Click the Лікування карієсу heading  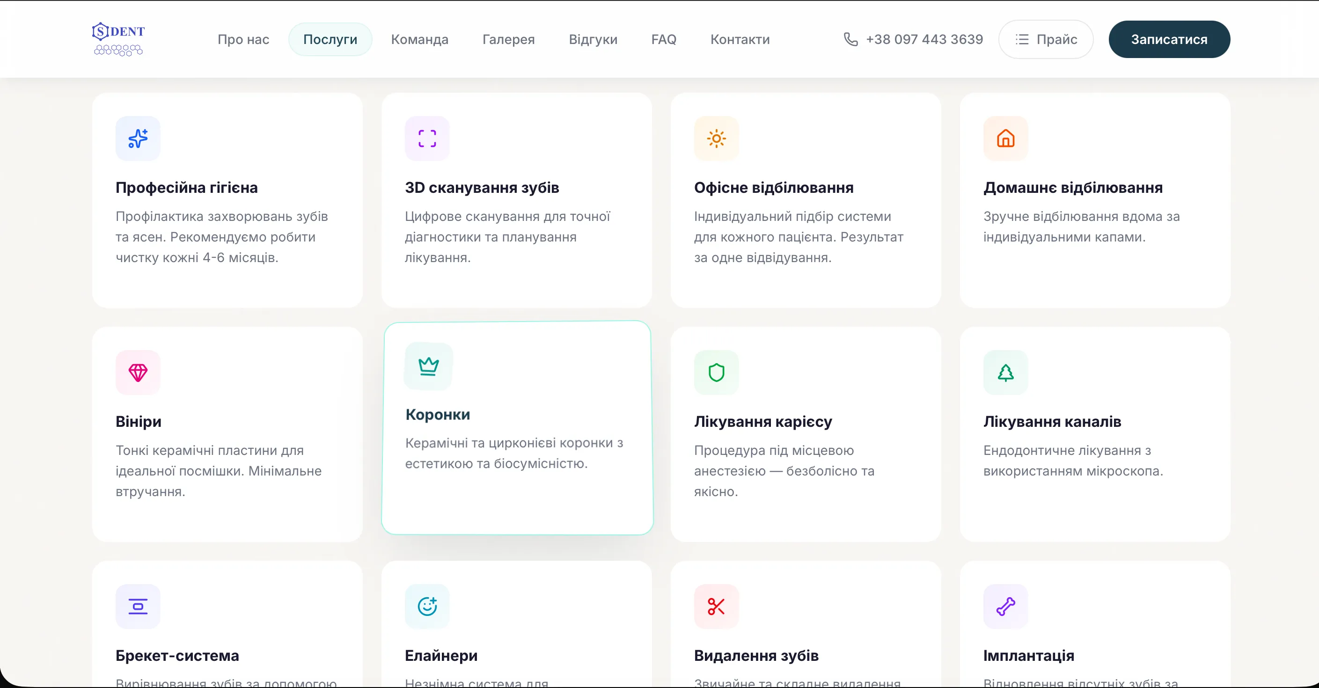point(763,422)
